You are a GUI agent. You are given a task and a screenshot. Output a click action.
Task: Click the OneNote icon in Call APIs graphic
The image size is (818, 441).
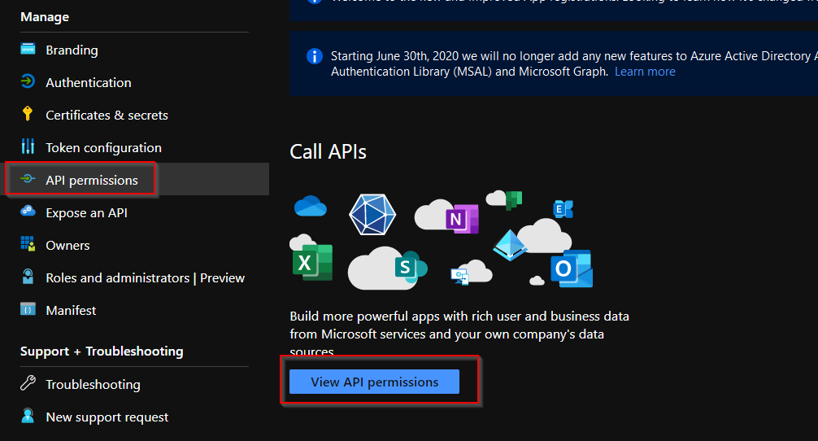pyautogui.click(x=461, y=219)
